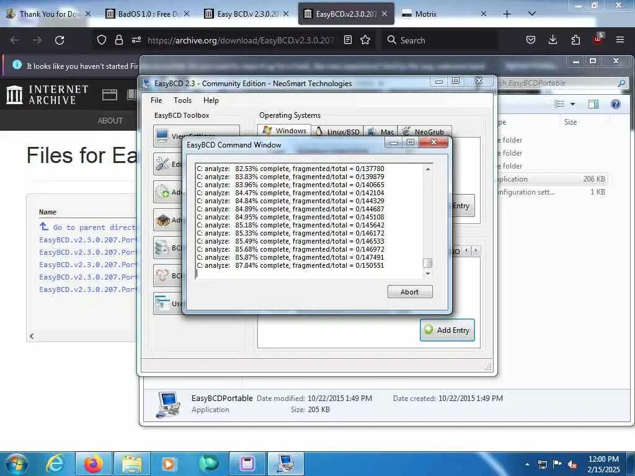Click Go to parent directory link
This screenshot has height=476, width=635.
coord(88,227)
